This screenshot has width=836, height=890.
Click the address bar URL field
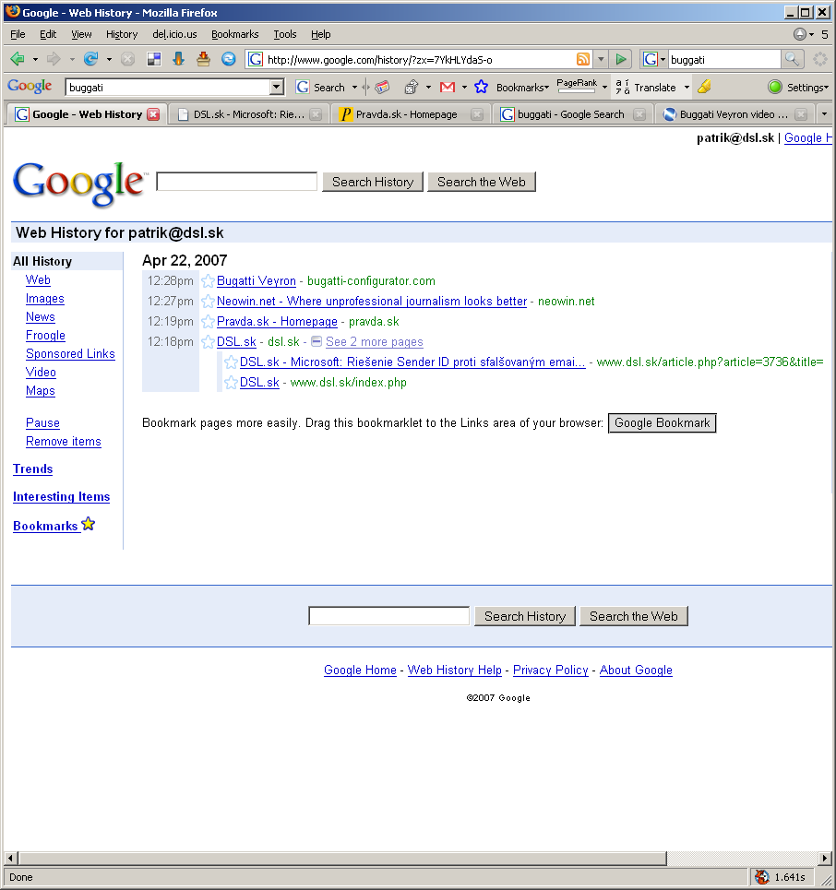coord(420,60)
